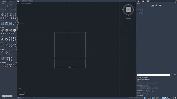Select the Model layout tab

click(x=20, y=98)
